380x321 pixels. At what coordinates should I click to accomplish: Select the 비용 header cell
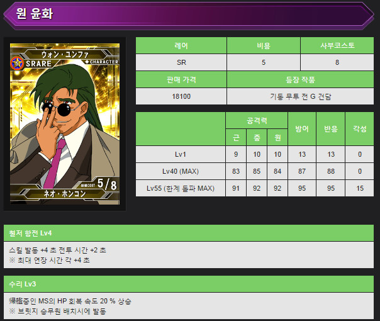tap(264, 45)
